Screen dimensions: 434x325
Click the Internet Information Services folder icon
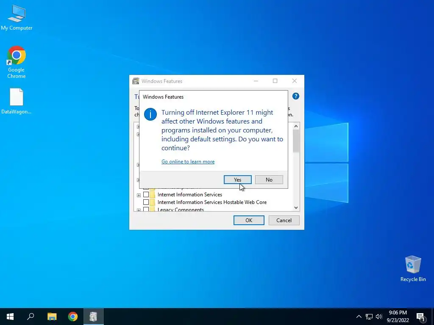tap(152, 195)
